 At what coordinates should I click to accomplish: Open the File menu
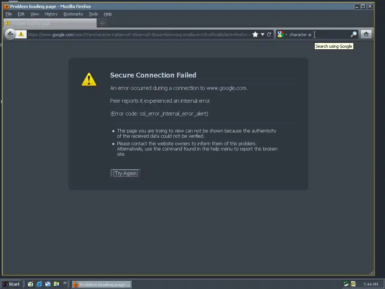9,14
